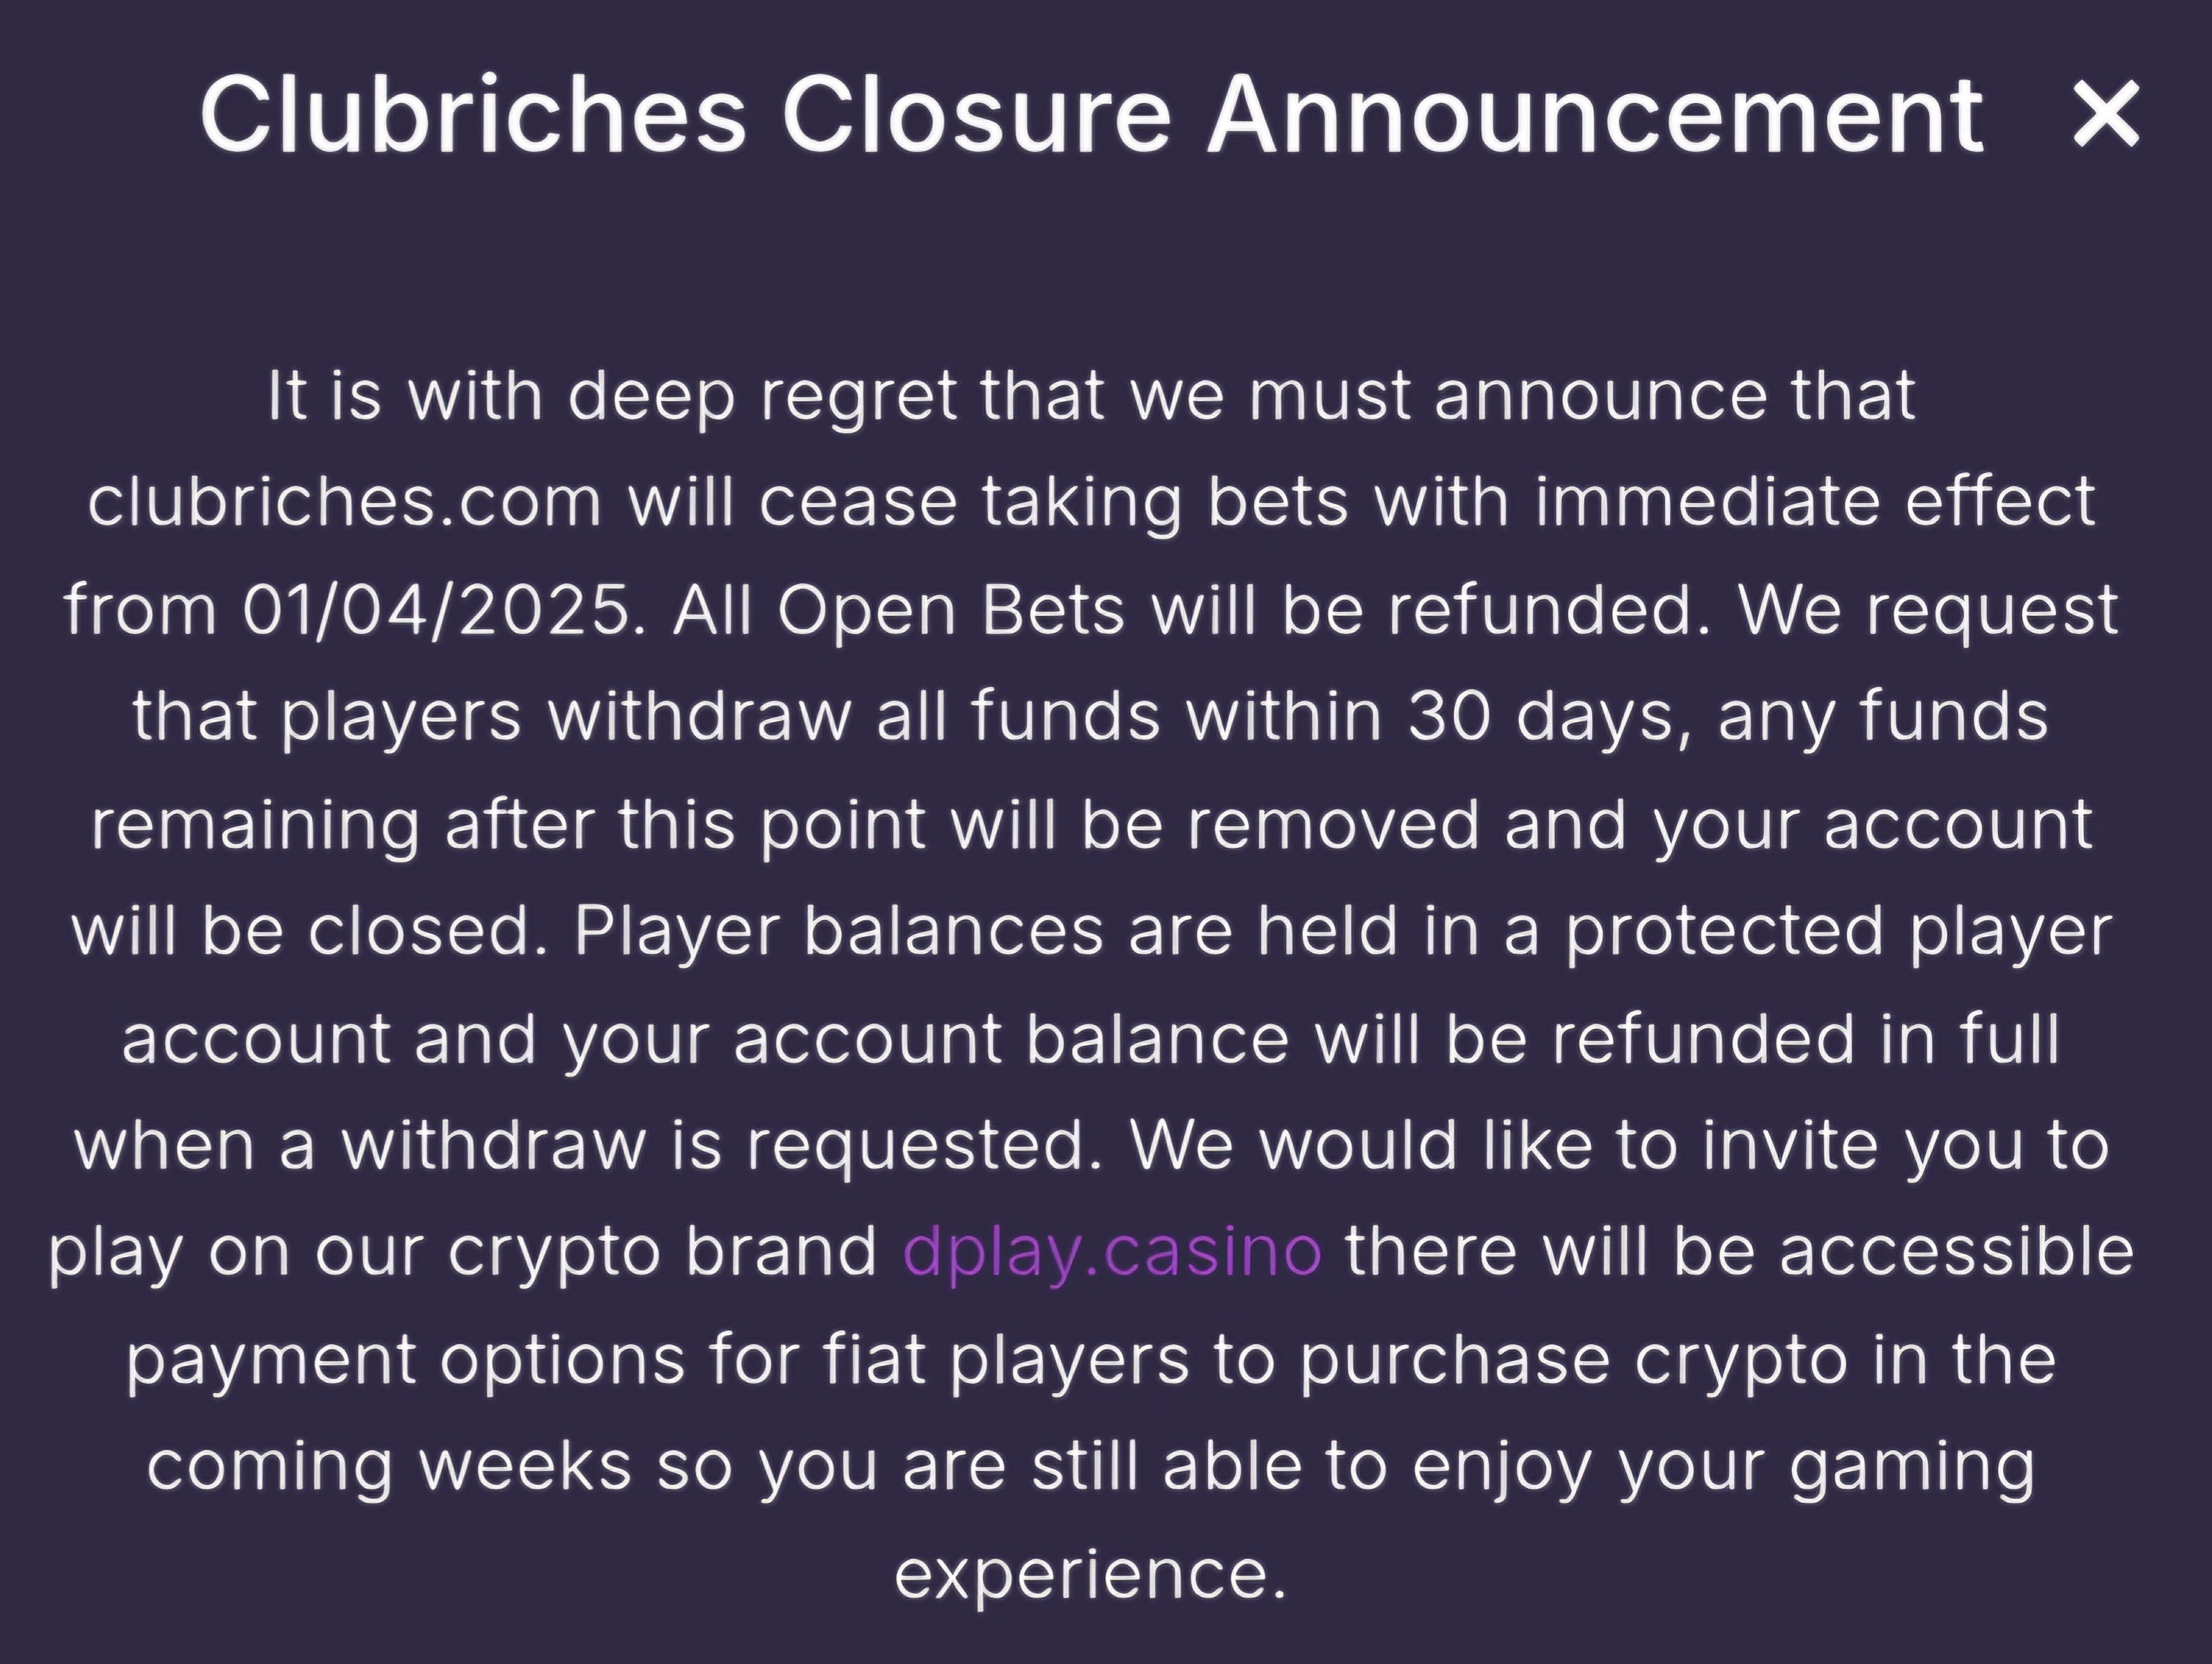The height and width of the screenshot is (1664, 2212).
Task: Click the "when a withdraw is requested" text
Action: tap(589, 1145)
